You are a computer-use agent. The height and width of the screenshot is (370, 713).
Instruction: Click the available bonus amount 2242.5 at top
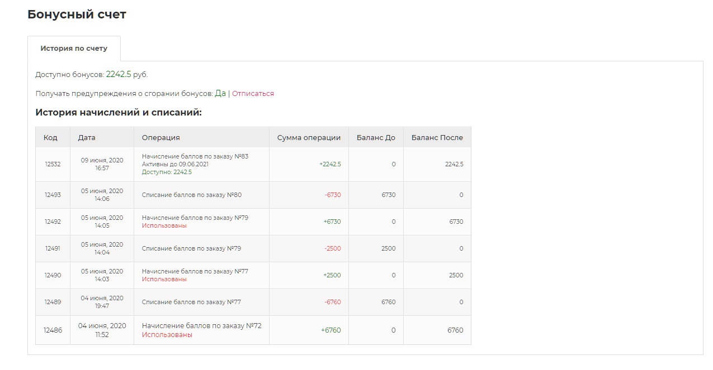coord(119,74)
